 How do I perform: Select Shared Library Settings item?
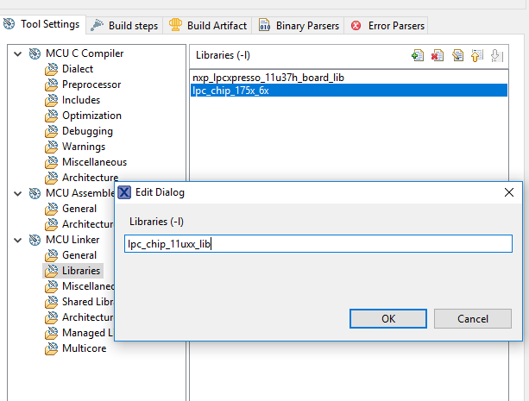pyautogui.click(x=88, y=302)
